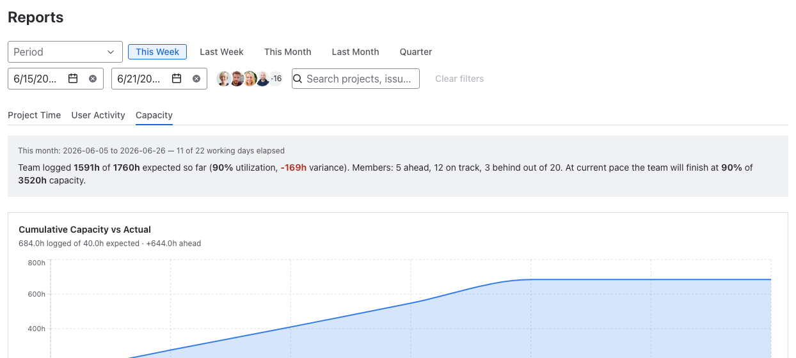Click the 'This month: 2026-06-05' summary line
796x358 pixels.
pyautogui.click(x=152, y=151)
